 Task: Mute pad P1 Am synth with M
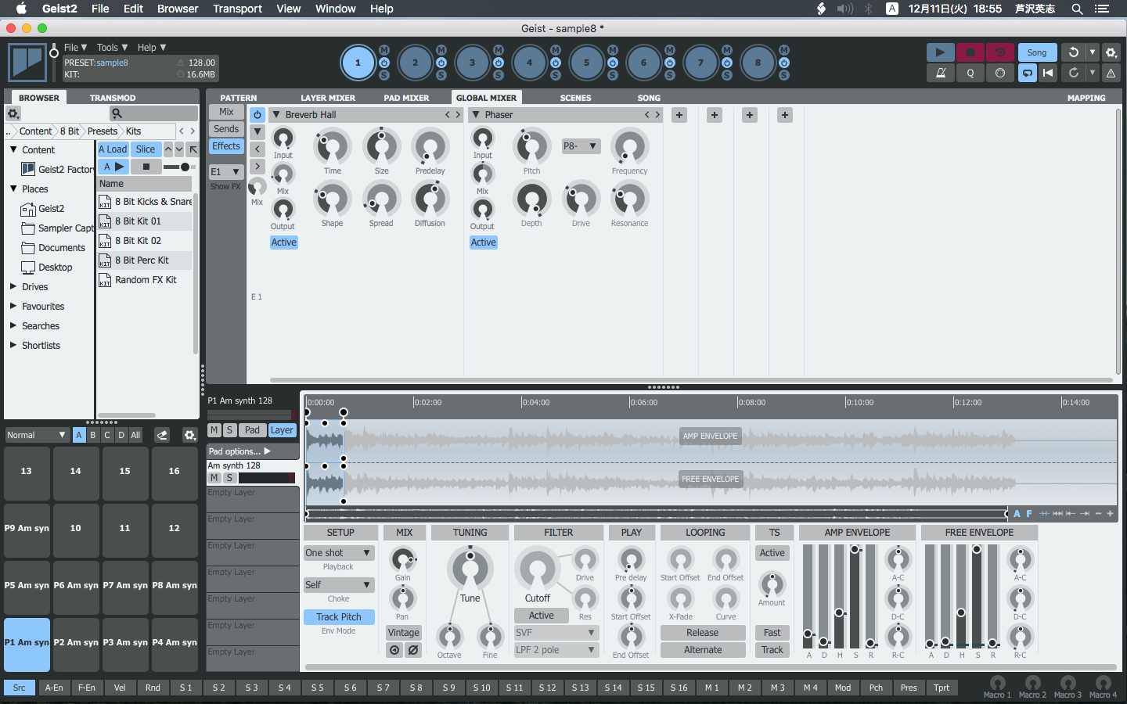click(x=214, y=430)
